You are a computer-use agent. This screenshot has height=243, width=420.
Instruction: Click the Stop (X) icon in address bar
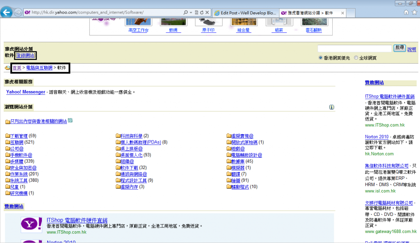(207, 12)
